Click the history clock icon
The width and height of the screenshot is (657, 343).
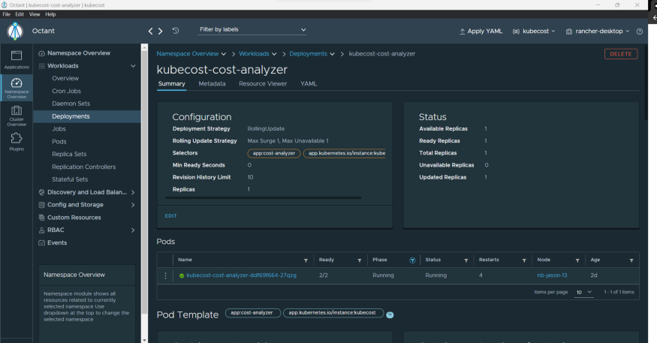click(x=176, y=31)
